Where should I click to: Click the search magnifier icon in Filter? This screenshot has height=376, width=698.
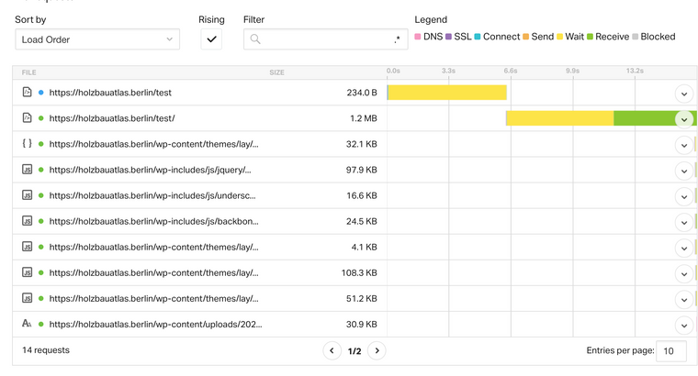pos(255,39)
